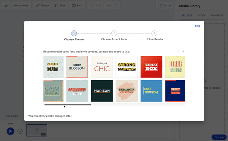Choose the Fashion Forward theme
Viewport: 228px width, 141px height.
pyautogui.click(x=127, y=91)
